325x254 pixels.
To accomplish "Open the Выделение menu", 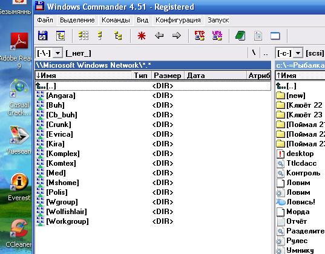I will pyautogui.click(x=77, y=20).
